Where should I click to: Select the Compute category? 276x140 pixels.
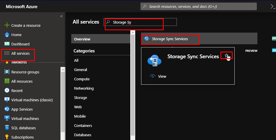tap(82, 79)
